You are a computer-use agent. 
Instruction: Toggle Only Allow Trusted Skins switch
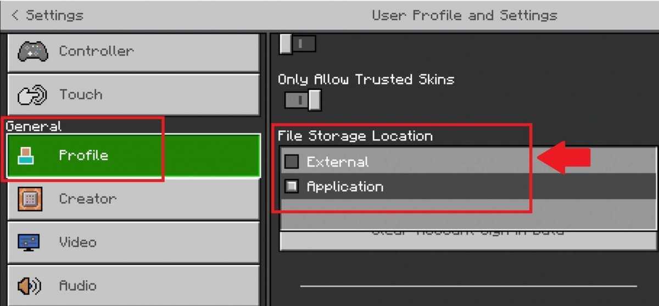coord(303,100)
